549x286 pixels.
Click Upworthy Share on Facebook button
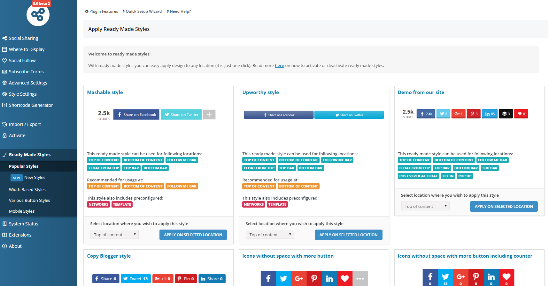coord(279,115)
